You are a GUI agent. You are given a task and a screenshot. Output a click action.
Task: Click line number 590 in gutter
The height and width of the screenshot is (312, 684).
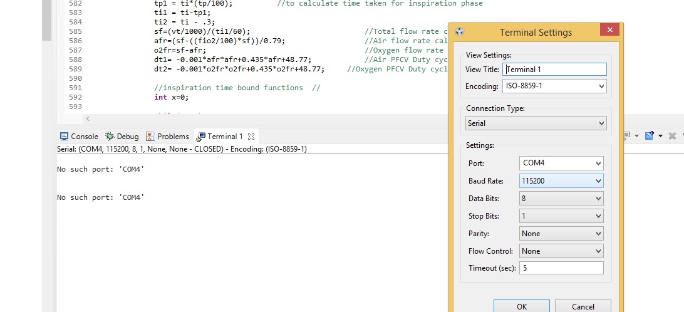(75, 78)
